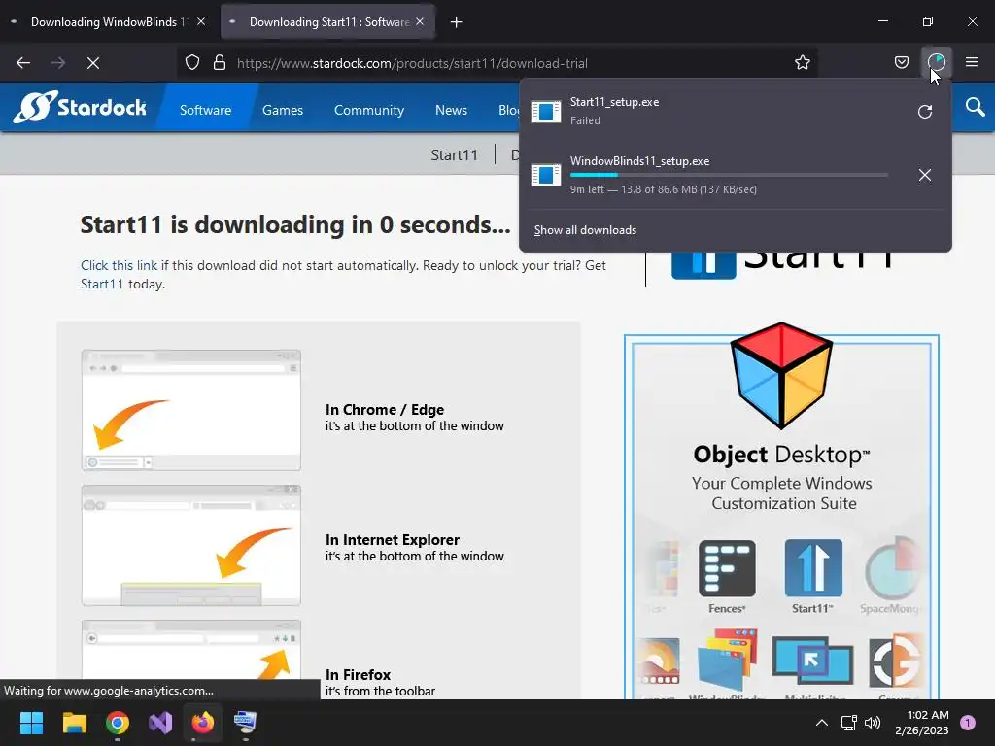Click the WindowBlinds11_setup.exe file icon
The height and width of the screenshot is (746, 995).
pos(546,175)
